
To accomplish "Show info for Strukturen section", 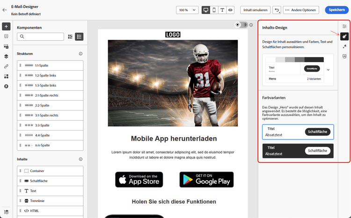I will pyautogui.click(x=80, y=54).
